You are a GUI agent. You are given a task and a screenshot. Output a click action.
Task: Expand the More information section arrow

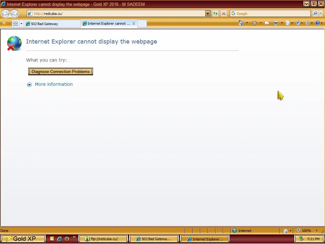pyautogui.click(x=30, y=85)
